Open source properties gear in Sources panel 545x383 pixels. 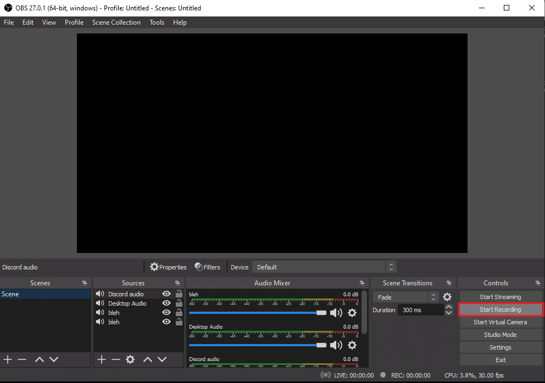coord(130,359)
